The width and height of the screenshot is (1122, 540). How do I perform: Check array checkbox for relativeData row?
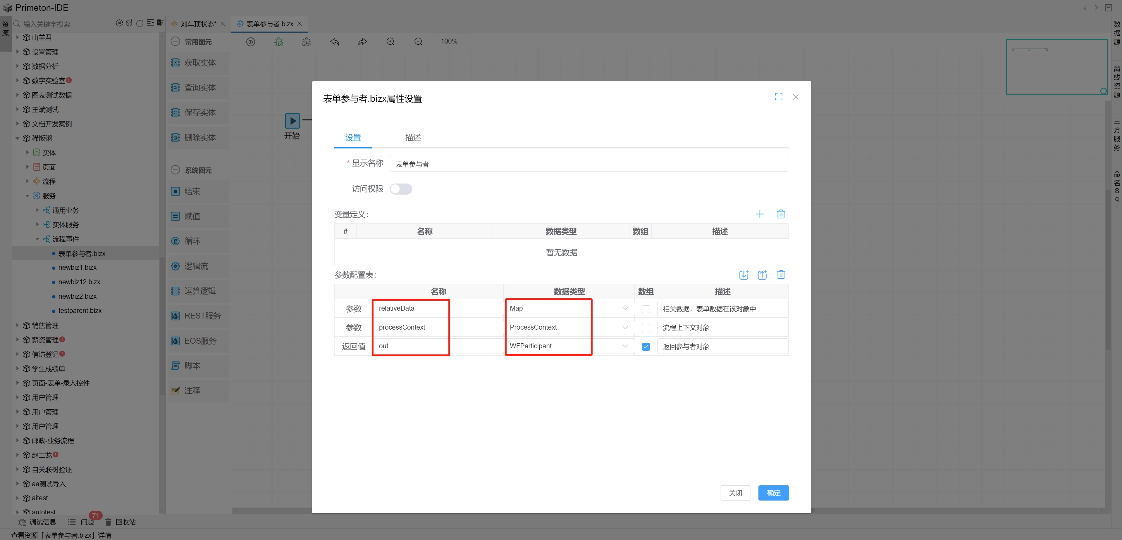click(x=646, y=309)
